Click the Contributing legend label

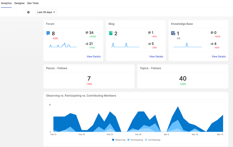[x=154, y=140]
